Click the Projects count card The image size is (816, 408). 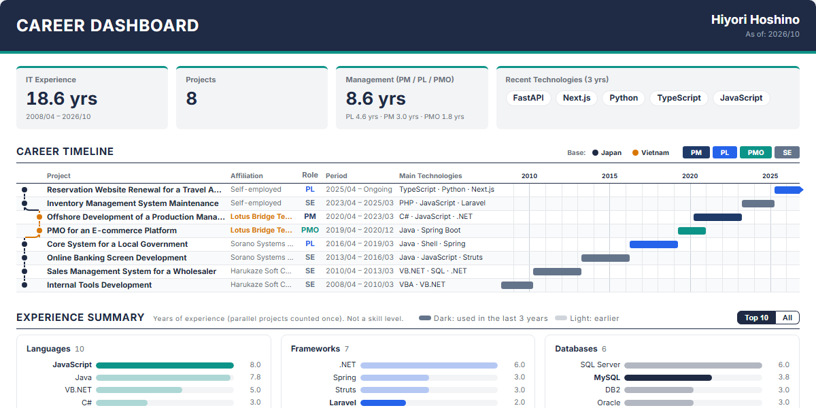[x=252, y=97]
